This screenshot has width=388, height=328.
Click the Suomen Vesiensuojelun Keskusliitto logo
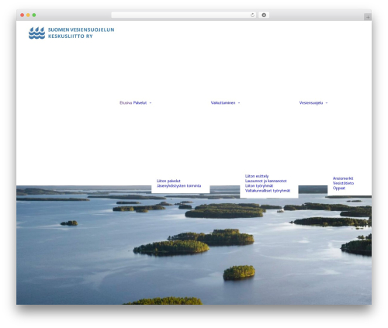71,33
